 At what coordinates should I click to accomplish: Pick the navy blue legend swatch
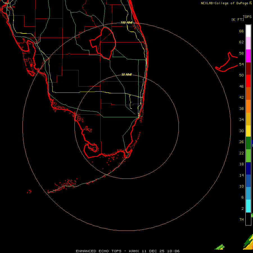click(248, 168)
